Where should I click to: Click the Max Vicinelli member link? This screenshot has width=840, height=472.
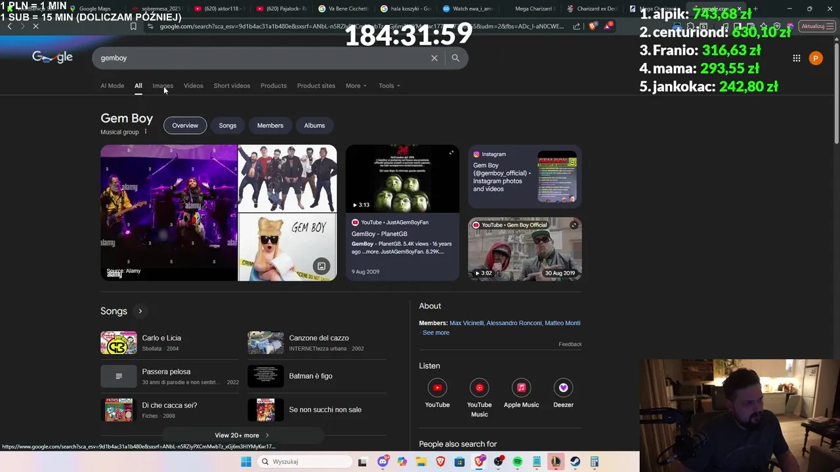tap(466, 323)
